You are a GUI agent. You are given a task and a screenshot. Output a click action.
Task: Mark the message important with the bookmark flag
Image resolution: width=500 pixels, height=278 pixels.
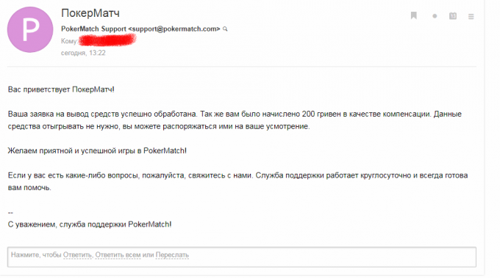coord(413,15)
